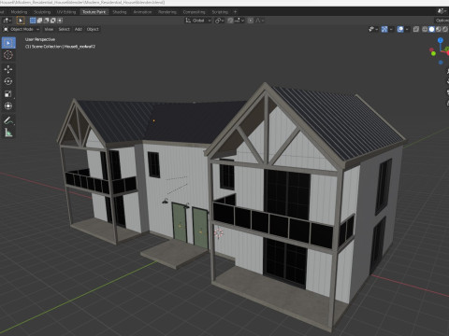Switch to solid viewport shading
The height and width of the screenshot is (336, 449).
click(431, 29)
